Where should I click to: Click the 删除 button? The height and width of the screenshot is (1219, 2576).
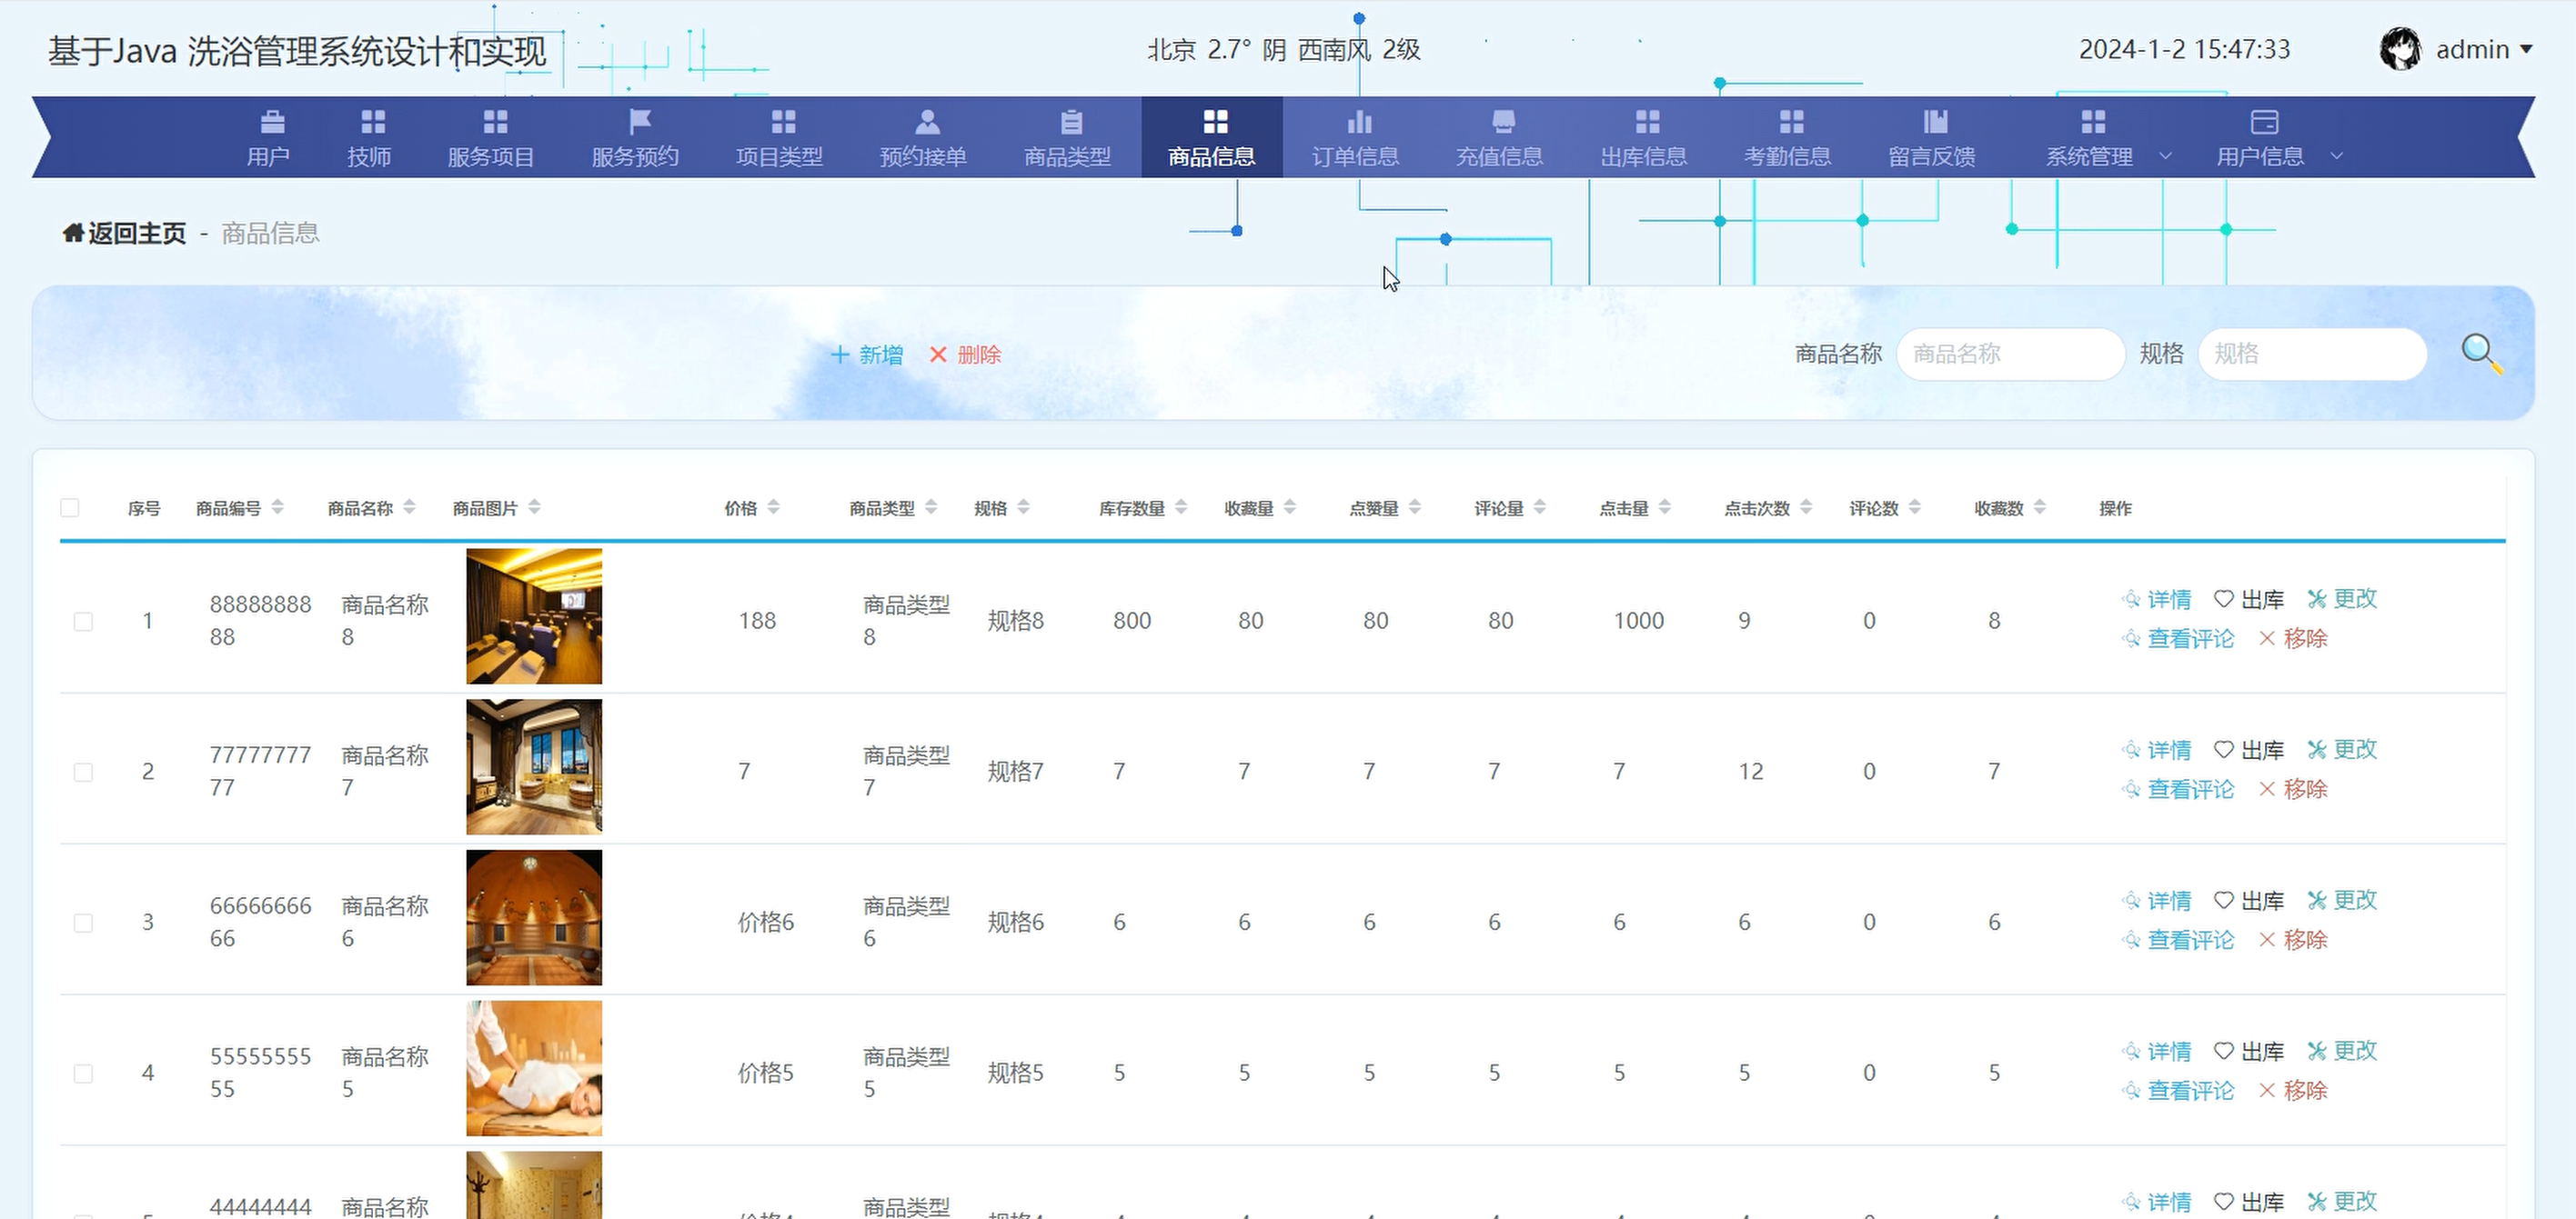[x=965, y=355]
